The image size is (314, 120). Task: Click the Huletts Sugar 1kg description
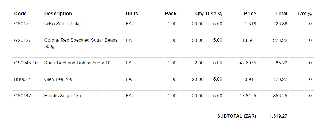coord(62,96)
